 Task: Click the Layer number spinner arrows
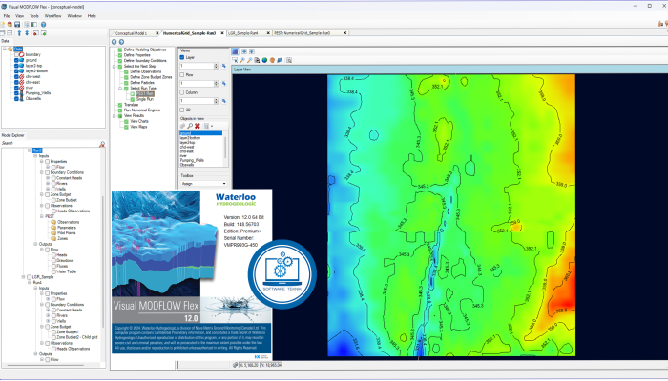tap(216, 66)
